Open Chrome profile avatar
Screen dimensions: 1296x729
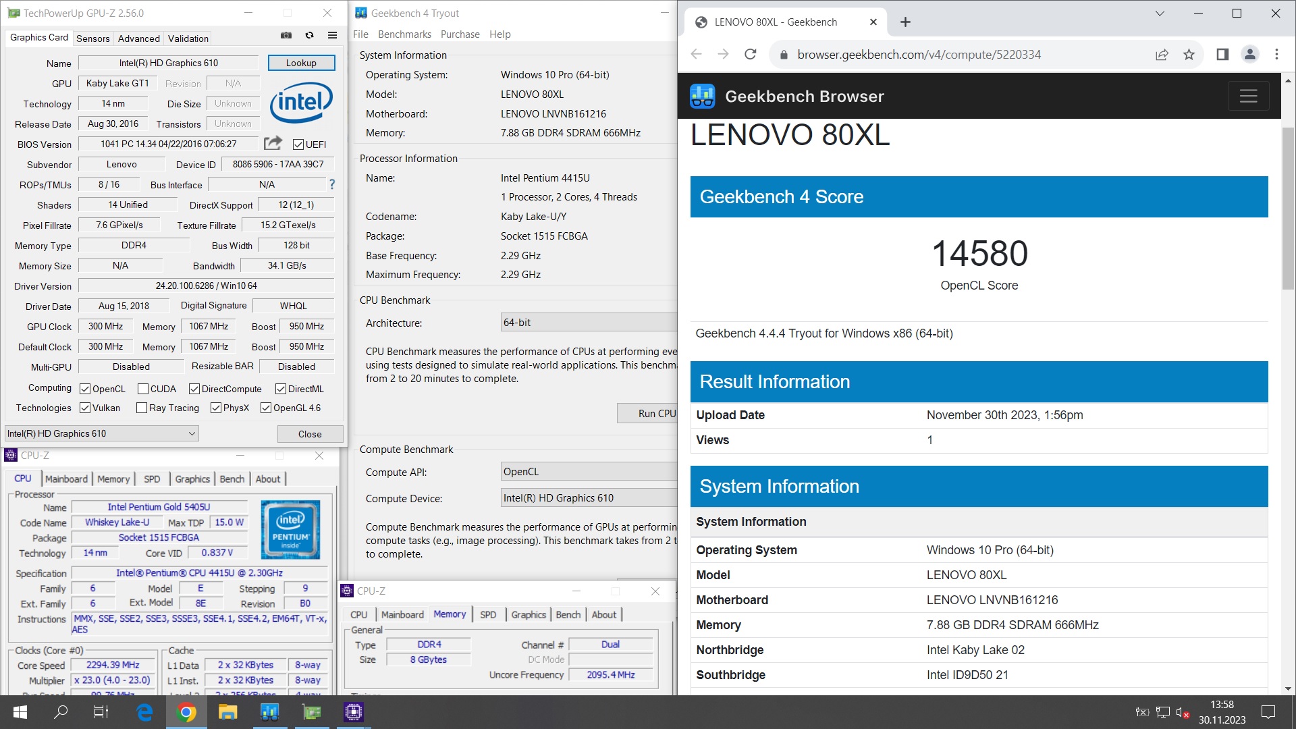click(1249, 55)
